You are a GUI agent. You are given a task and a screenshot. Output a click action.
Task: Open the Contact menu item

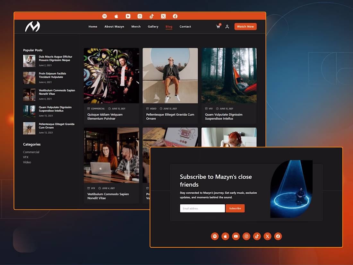(185, 27)
